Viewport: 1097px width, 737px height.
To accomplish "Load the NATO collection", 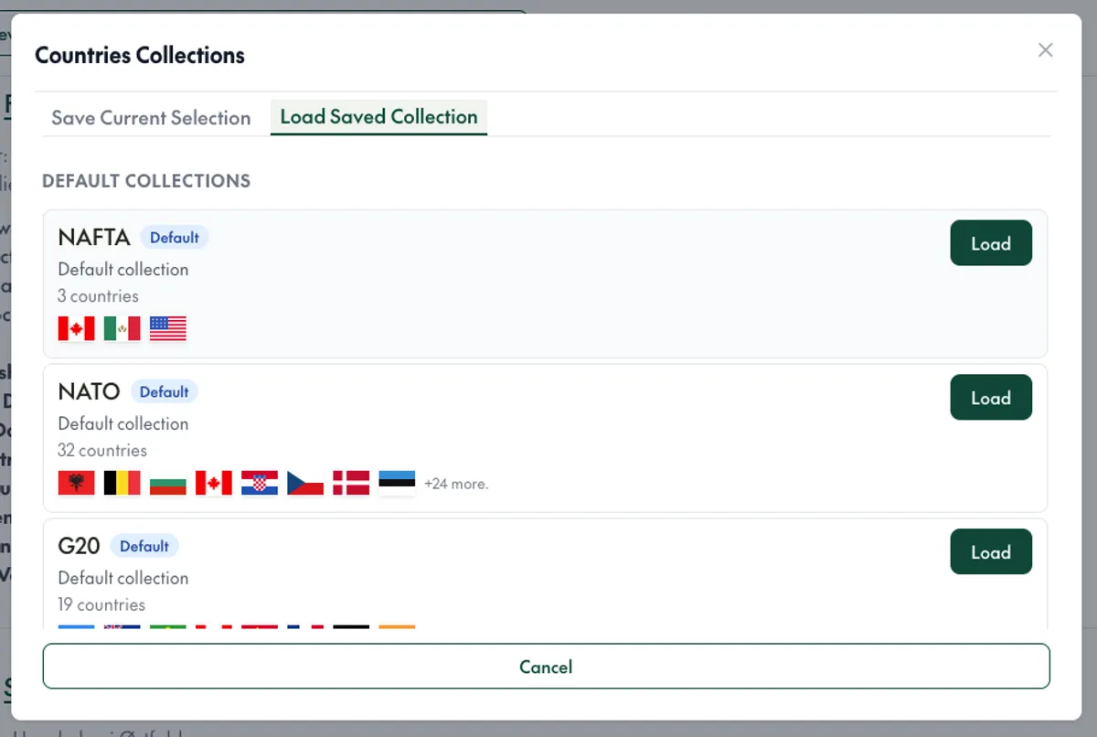I will coord(991,397).
